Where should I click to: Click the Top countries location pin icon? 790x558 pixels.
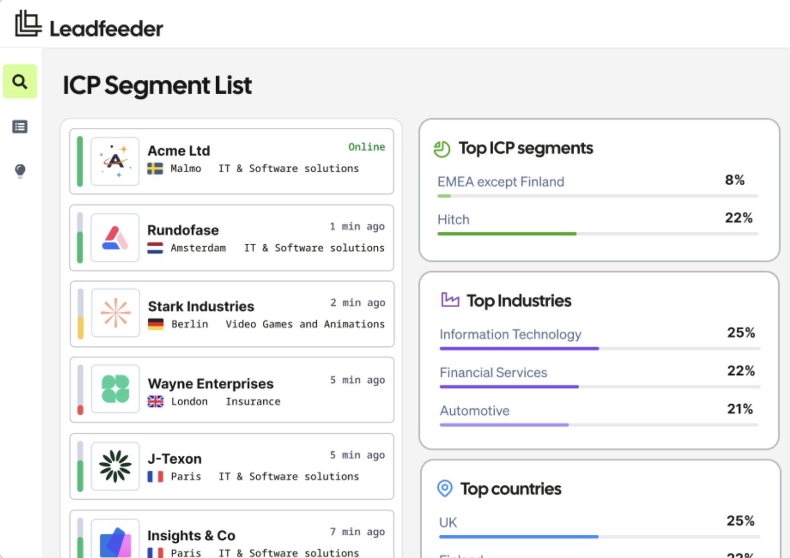click(x=445, y=488)
